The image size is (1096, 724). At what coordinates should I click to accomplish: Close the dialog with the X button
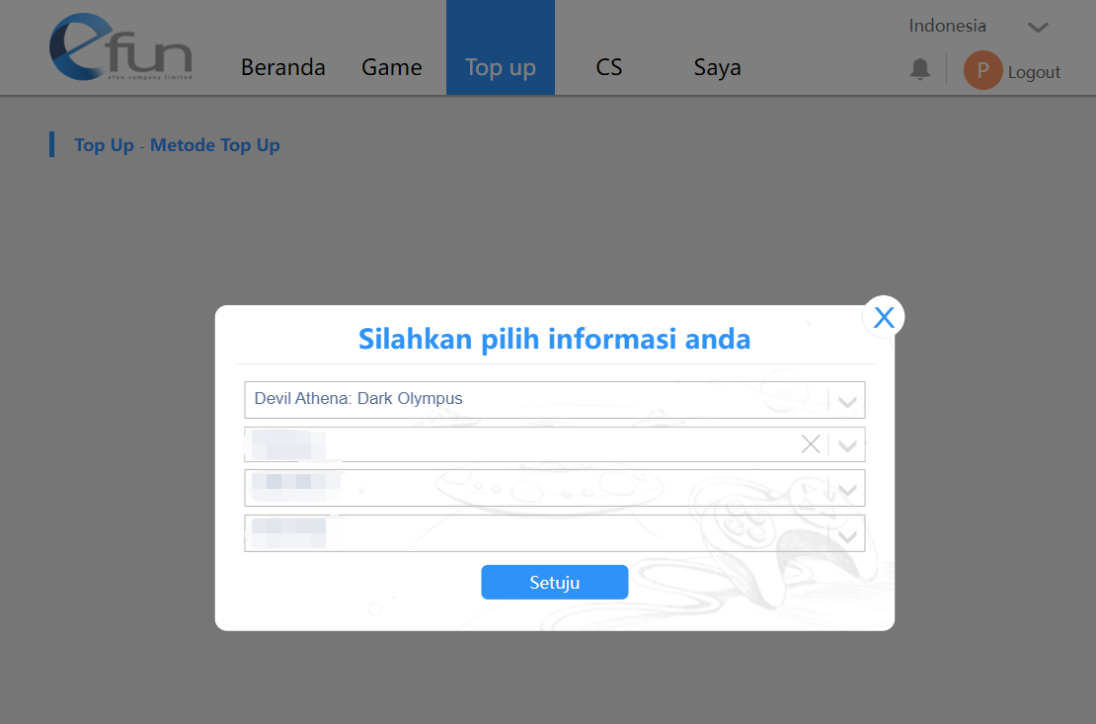point(884,318)
